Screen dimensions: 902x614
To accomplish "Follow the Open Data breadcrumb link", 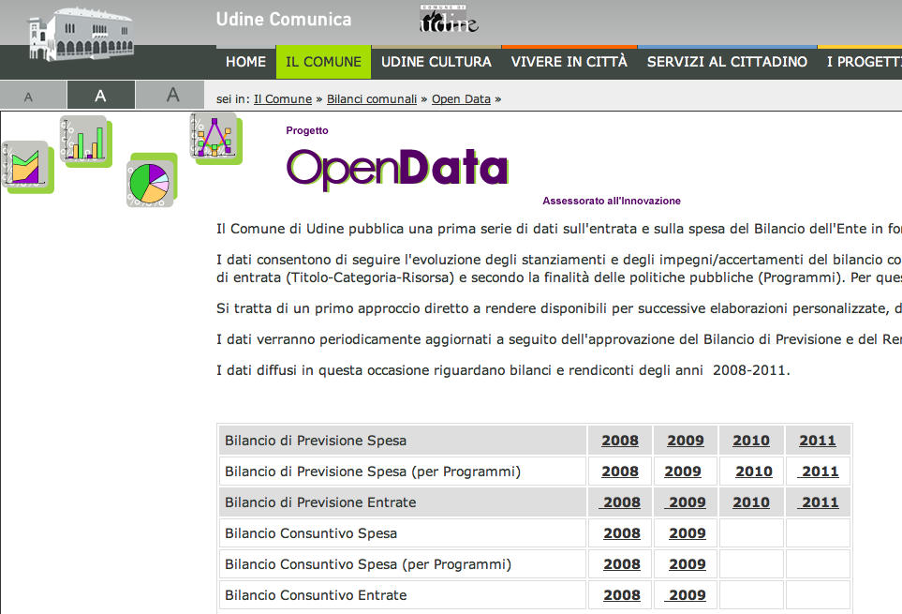I will (461, 99).
